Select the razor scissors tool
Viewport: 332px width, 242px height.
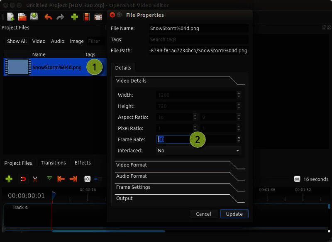click(x=35, y=179)
